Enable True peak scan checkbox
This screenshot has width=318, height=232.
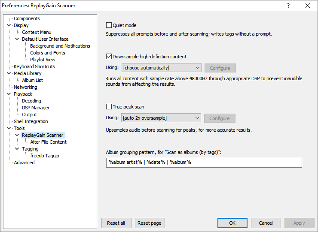tap(109, 107)
